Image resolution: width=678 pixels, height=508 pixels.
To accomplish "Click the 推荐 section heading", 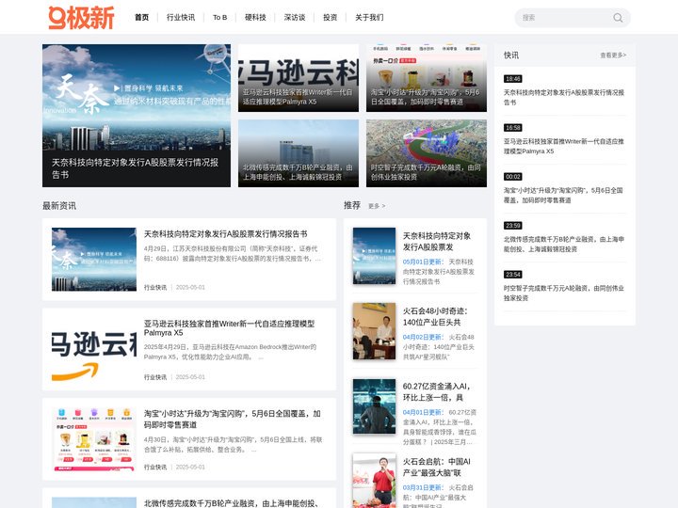I will (x=352, y=205).
